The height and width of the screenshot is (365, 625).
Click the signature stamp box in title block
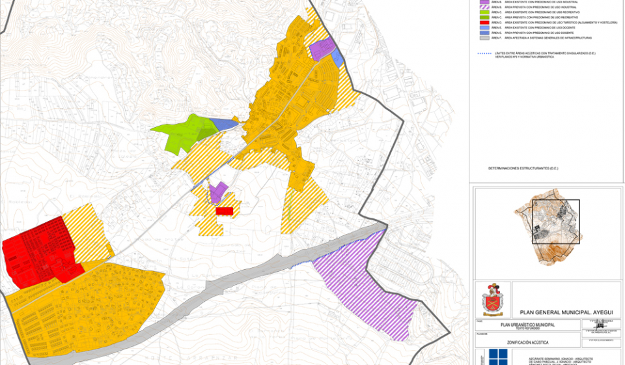(601, 324)
